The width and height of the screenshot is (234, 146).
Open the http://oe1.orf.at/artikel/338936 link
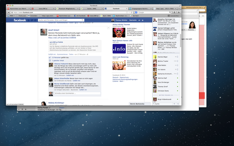[x=62, y=38]
